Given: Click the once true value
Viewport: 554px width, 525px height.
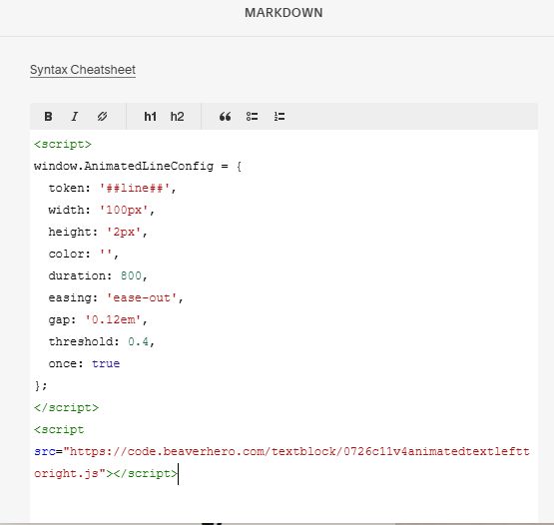Looking at the screenshot, I should point(106,363).
